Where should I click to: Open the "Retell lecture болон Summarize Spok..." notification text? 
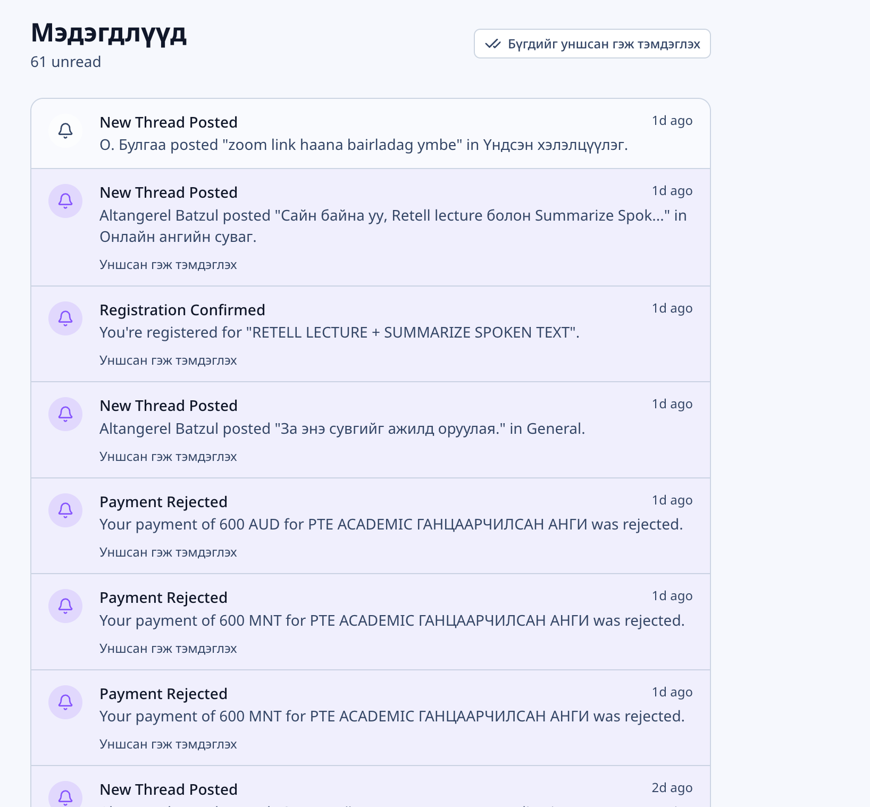tap(393, 226)
